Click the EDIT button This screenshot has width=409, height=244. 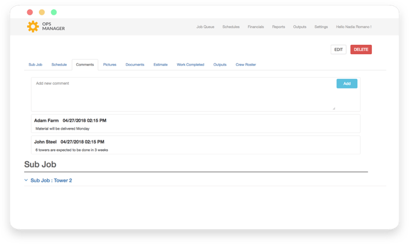point(338,50)
